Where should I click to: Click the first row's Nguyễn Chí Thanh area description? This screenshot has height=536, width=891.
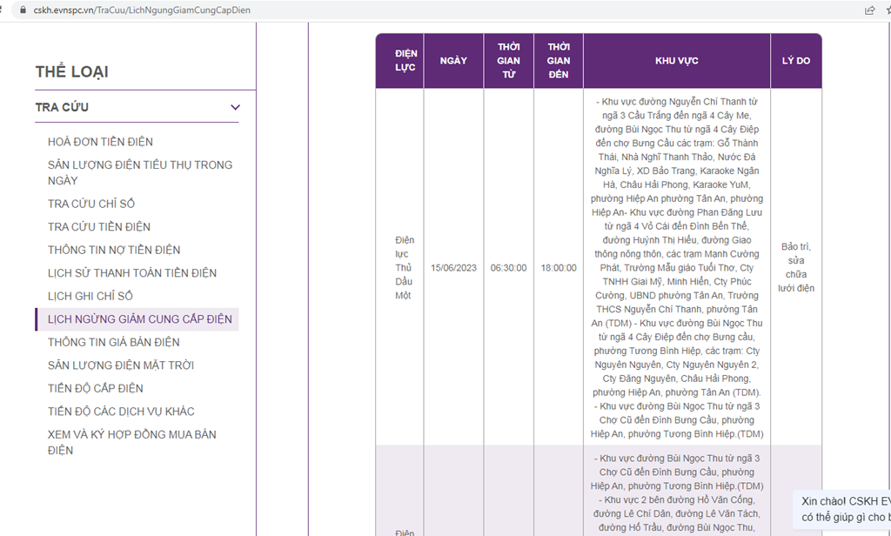(x=677, y=268)
